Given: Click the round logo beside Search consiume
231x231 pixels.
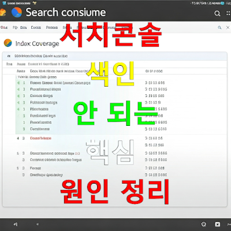Looking at the screenshot, I should tap(17, 12).
